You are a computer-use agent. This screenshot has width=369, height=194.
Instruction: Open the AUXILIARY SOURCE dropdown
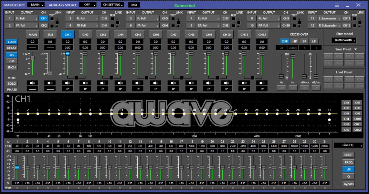[88, 5]
